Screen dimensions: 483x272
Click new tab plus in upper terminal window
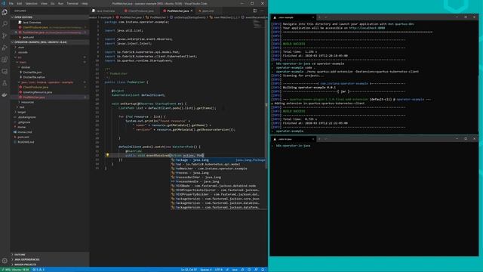(x=319, y=17)
